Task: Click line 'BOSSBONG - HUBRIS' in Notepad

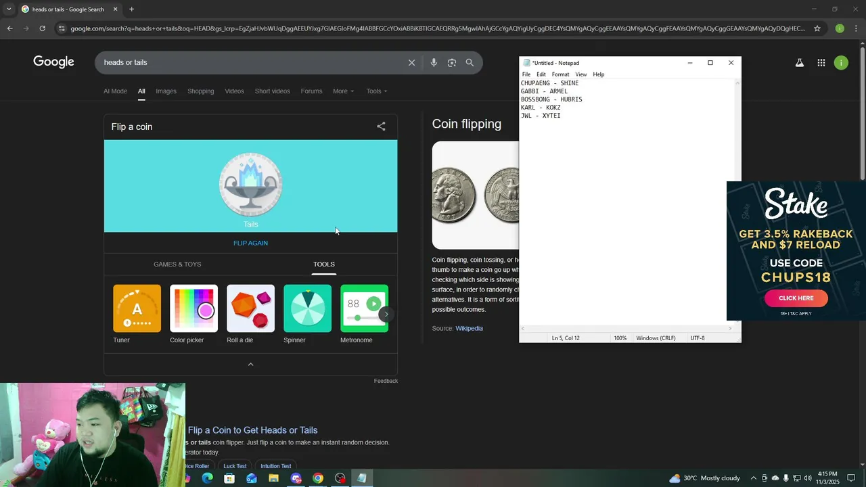Action: pyautogui.click(x=551, y=99)
